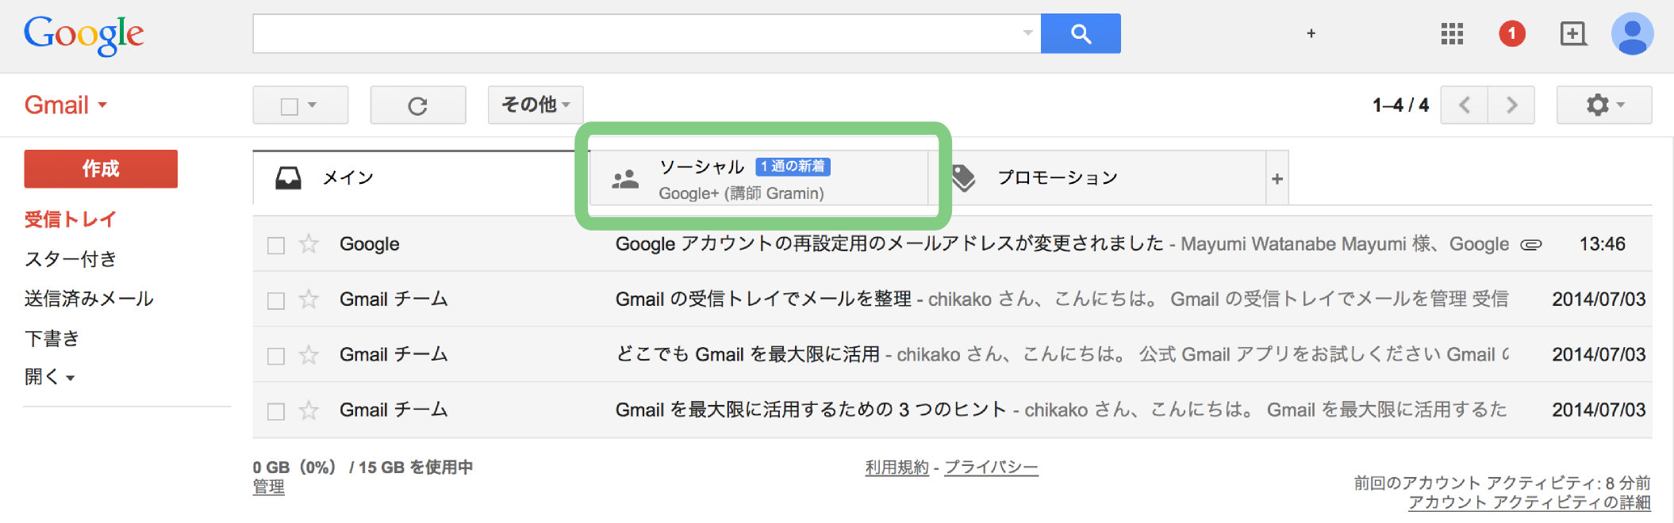Screen dimensions: 1674x523
Task: Open 受信トレイ in the sidebar
Action: (71, 220)
